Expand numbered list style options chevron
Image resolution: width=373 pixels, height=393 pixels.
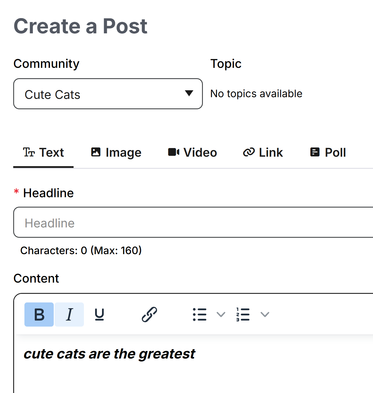[265, 315]
